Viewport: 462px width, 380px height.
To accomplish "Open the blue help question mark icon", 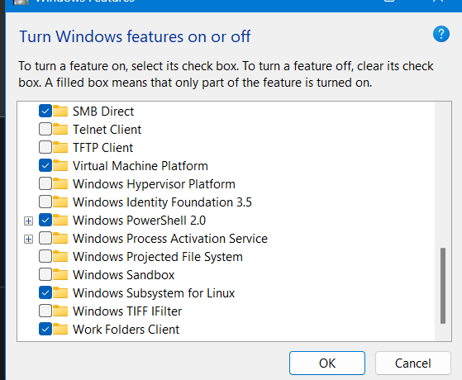I will 441,34.
